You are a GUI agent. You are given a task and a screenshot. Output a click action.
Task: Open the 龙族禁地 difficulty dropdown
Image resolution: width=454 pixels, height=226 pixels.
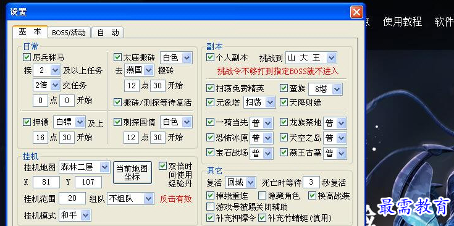(335, 123)
